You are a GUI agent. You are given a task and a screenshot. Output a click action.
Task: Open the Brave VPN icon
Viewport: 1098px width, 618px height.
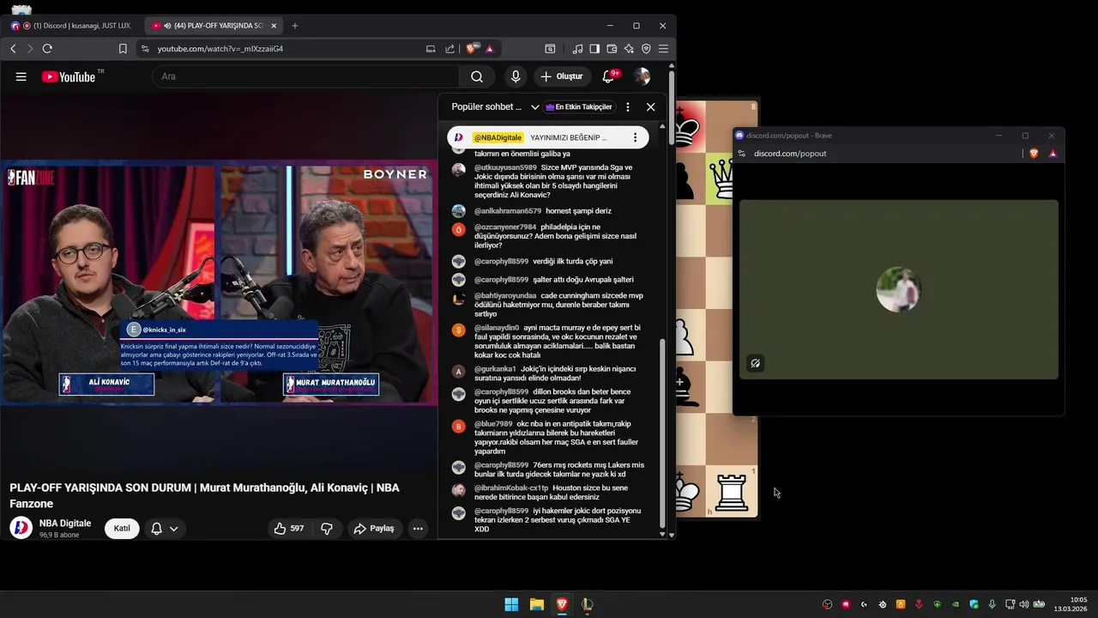pos(646,49)
